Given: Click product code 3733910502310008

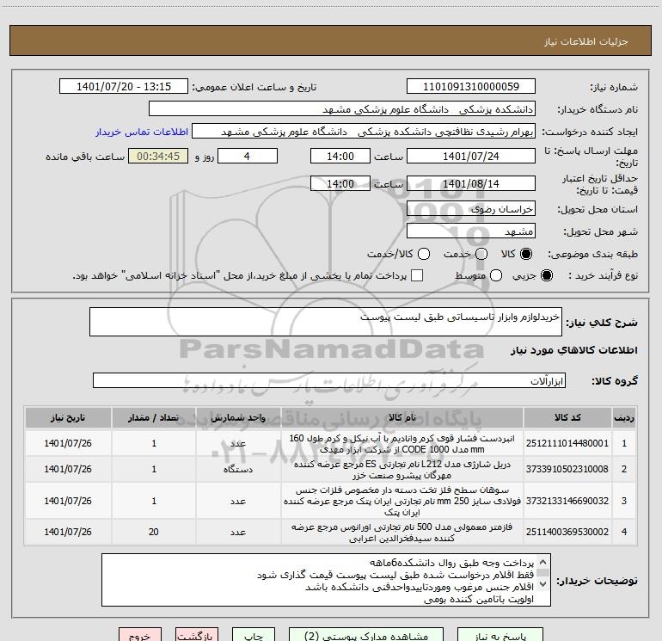Looking at the screenshot, I should [x=567, y=469].
